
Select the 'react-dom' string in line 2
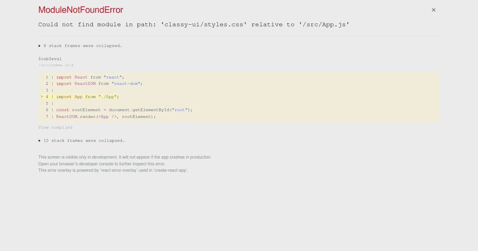click(x=126, y=84)
